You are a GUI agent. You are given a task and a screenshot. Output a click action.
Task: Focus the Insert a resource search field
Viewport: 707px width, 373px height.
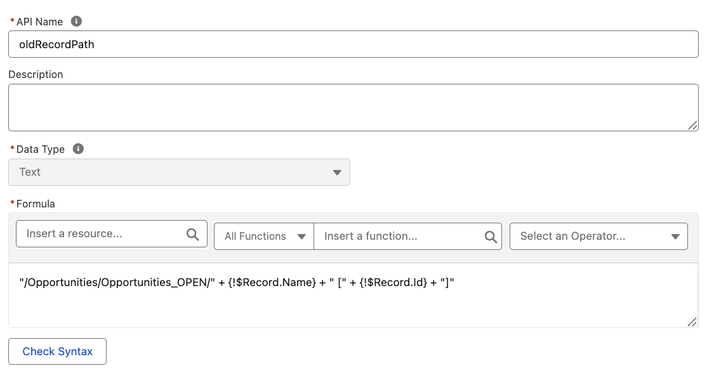tap(102, 234)
